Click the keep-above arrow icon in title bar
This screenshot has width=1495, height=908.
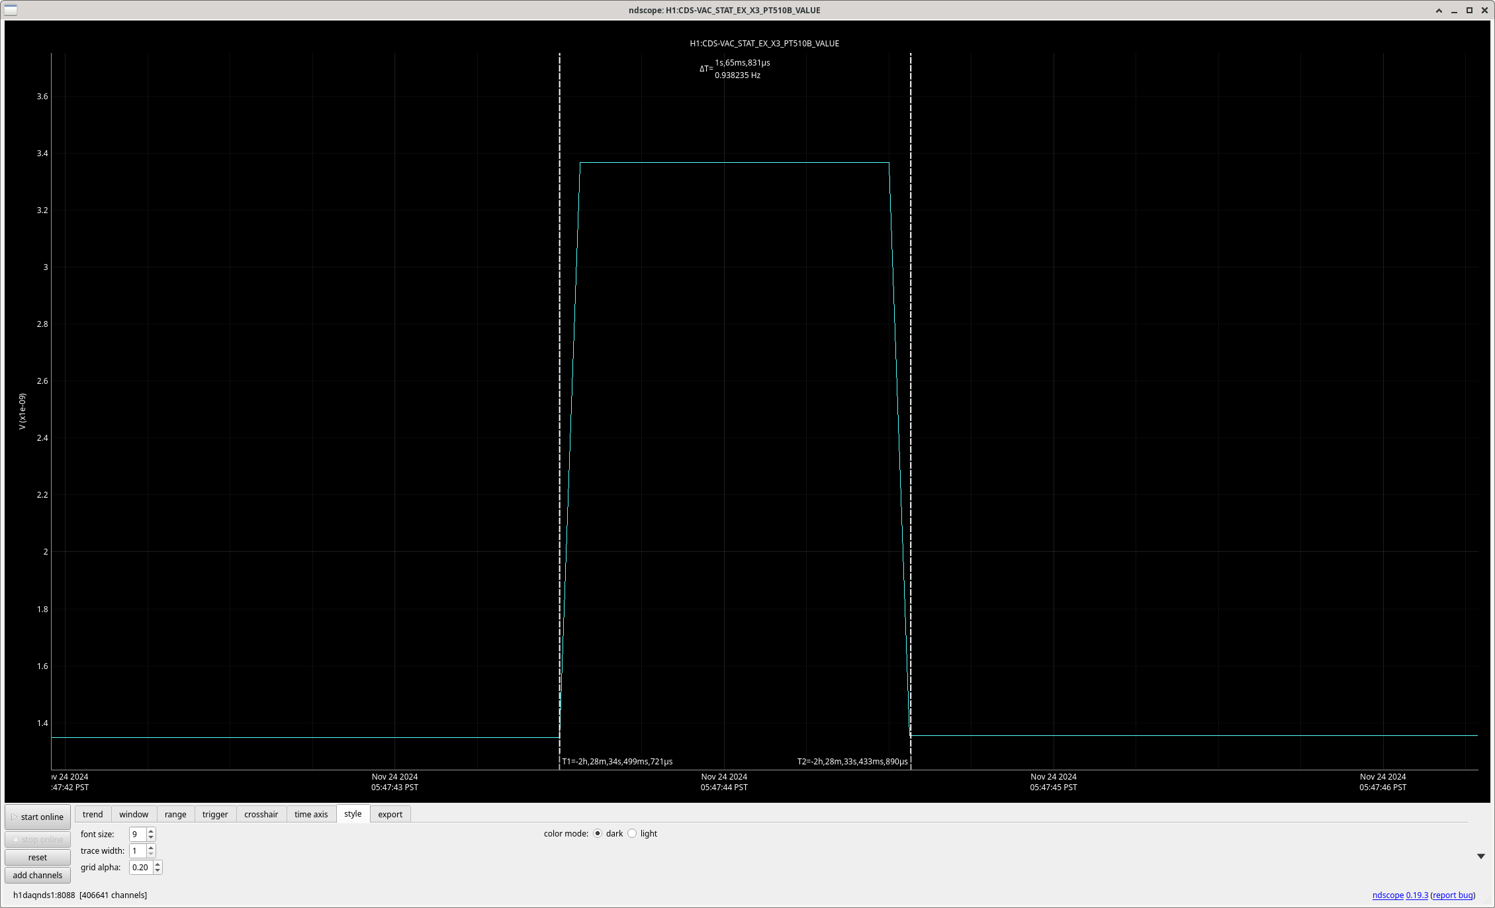tap(1439, 11)
